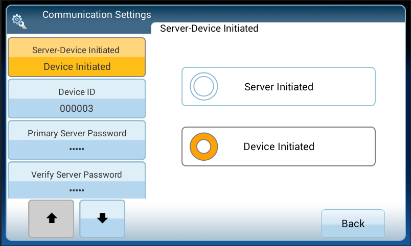The image size is (411, 246).
Task: Select the orange Device Initiated radio circle
Action: click(x=204, y=146)
